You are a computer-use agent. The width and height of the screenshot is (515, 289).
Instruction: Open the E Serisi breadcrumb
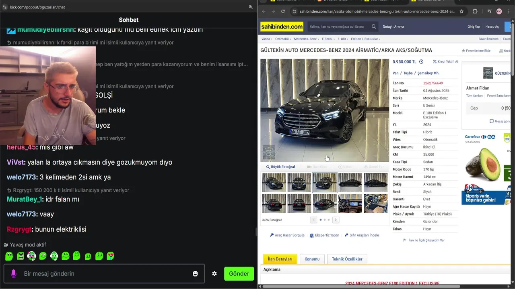(327, 39)
